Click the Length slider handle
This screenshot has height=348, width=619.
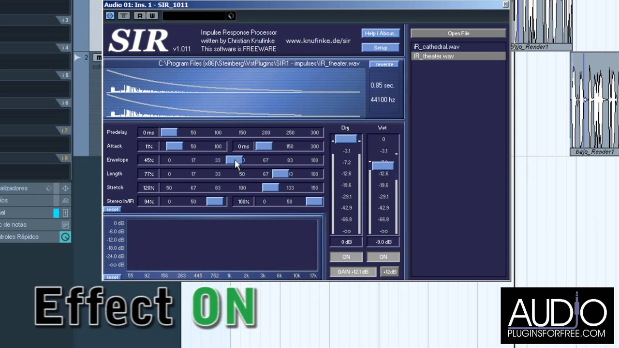tap(281, 174)
